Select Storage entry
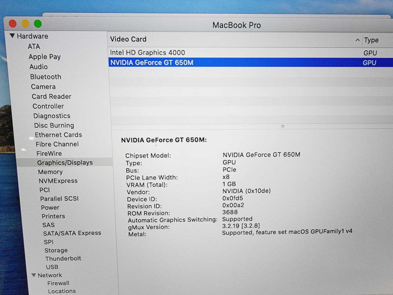The image size is (393, 295). 56,250
